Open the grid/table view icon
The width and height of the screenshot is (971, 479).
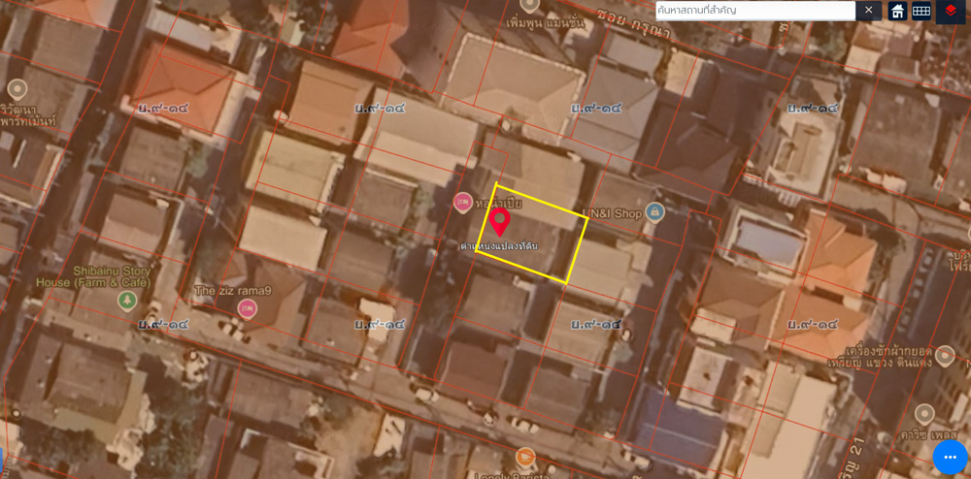tap(921, 11)
